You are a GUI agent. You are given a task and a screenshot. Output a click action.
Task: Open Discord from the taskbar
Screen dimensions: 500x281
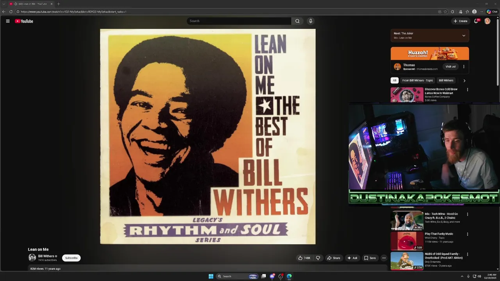272,276
